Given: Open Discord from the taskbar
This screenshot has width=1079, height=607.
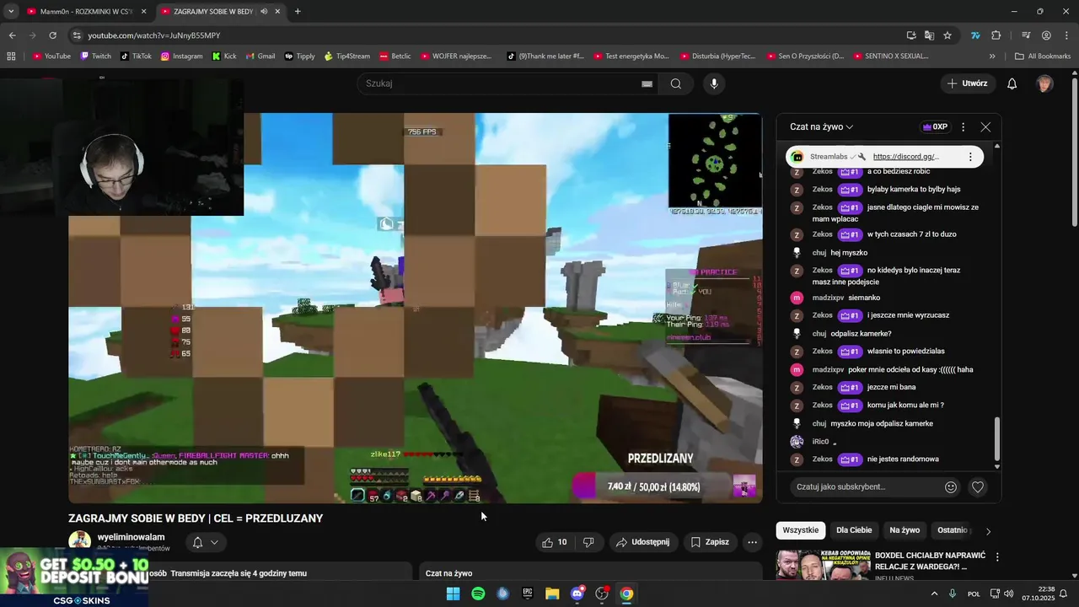Looking at the screenshot, I should [577, 594].
